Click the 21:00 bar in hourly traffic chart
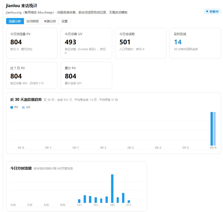223x212 pixels. click(x=129, y=202)
